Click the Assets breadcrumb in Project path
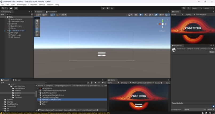Screen dimensions: 215x114 tap(40, 85)
